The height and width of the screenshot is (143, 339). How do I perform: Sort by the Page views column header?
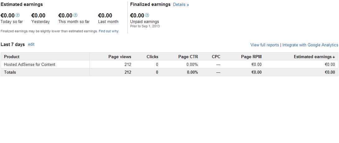pyautogui.click(x=120, y=57)
